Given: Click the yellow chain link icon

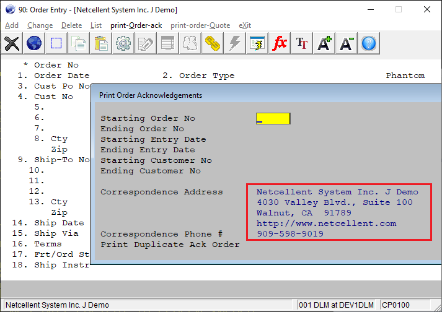Looking at the screenshot, I should click(x=212, y=43).
